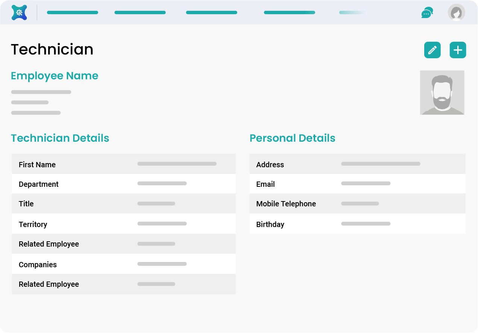Open the technician profile photo
Viewport: 478px width, 333px height.
[442, 92]
